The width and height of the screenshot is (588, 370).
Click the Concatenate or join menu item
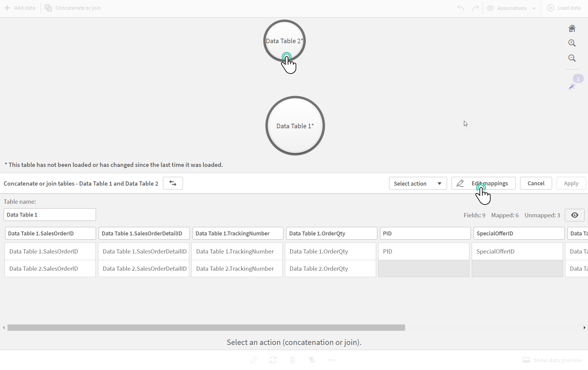click(x=72, y=8)
